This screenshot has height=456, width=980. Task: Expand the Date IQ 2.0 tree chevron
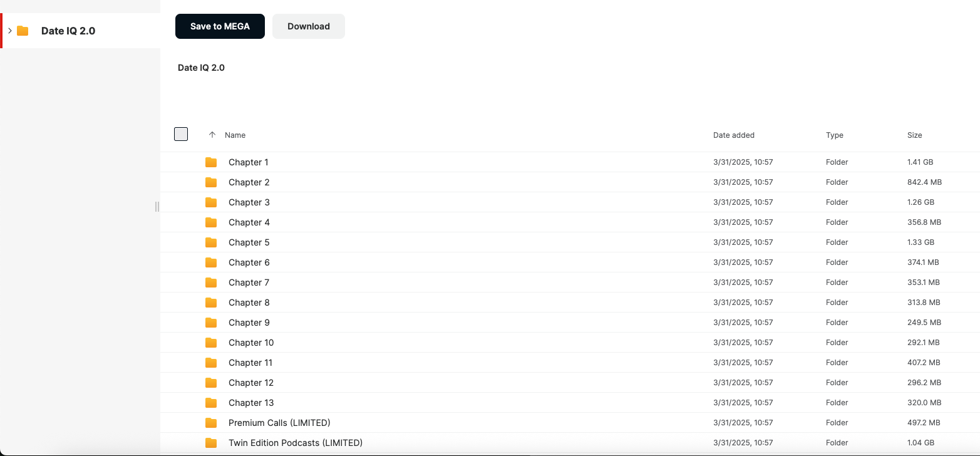point(10,31)
